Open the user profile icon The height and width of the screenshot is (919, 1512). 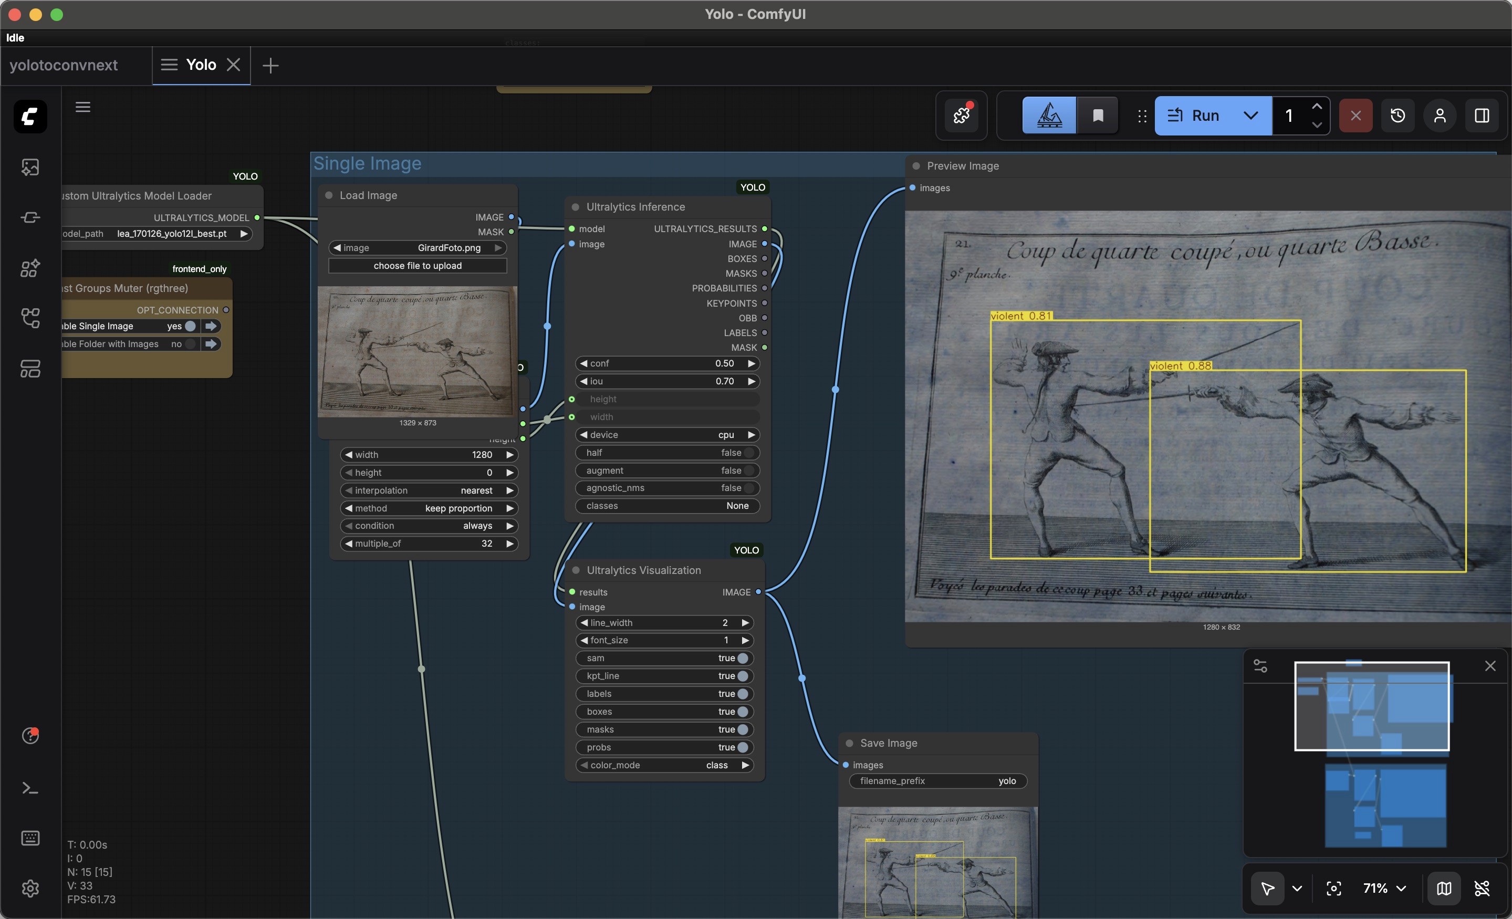click(1440, 116)
